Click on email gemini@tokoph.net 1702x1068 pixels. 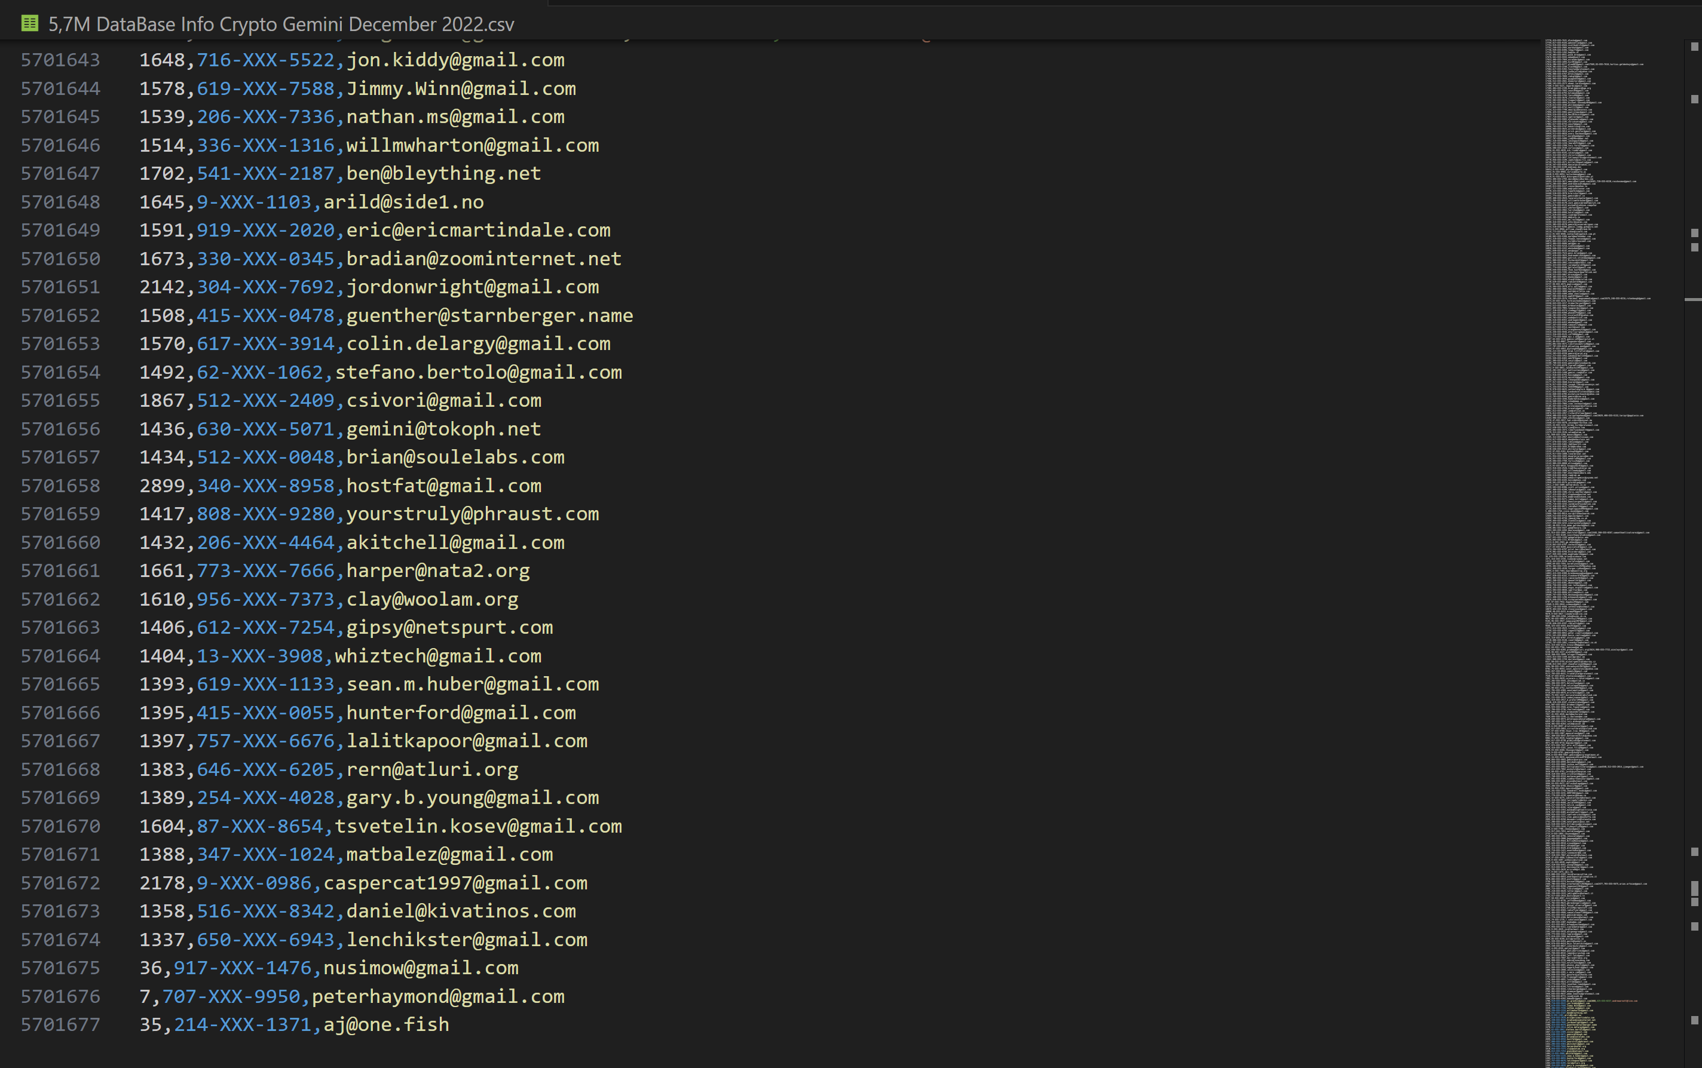(443, 429)
